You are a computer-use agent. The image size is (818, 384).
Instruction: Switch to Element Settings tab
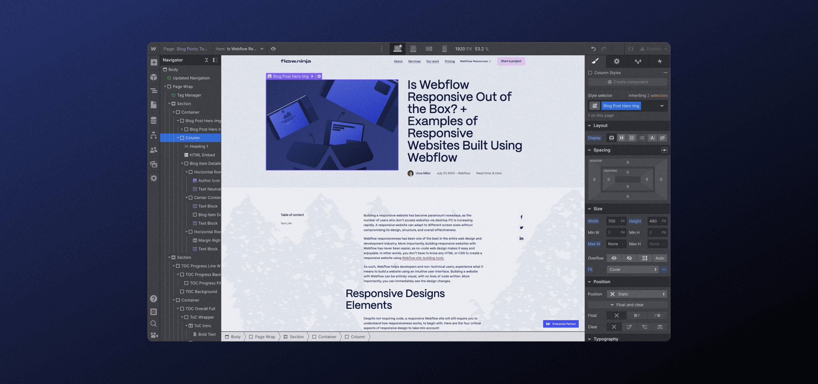point(616,61)
